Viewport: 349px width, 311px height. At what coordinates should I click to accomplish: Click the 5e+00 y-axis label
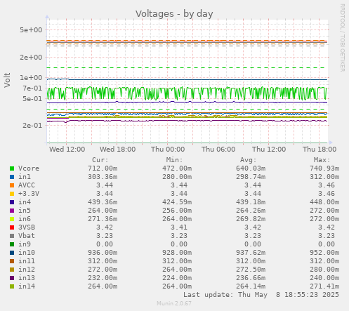pos(31,30)
